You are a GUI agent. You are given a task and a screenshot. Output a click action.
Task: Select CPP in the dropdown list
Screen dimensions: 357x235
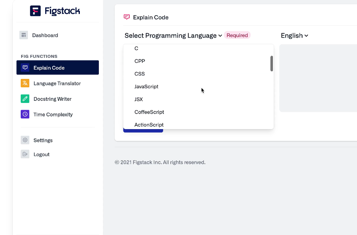(x=140, y=61)
